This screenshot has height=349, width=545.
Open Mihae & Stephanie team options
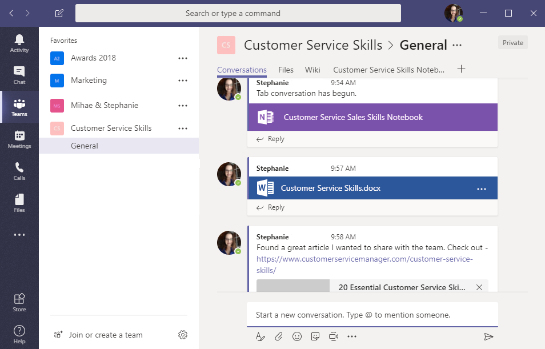pyautogui.click(x=183, y=105)
